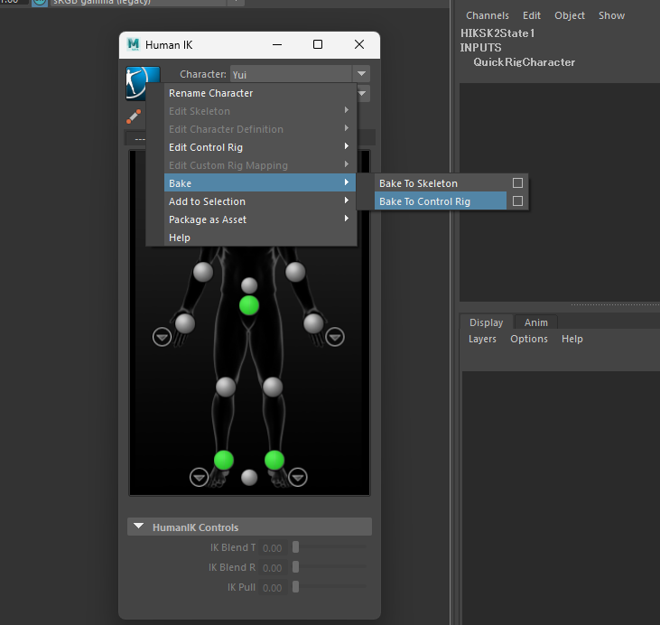Click the orange skeleton bone icon
The height and width of the screenshot is (625, 660).
134,117
